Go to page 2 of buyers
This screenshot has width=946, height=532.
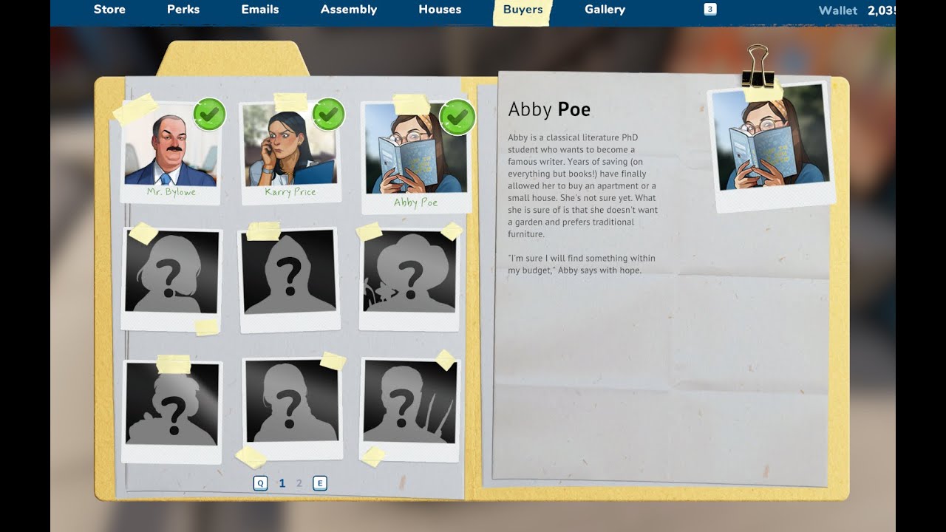(x=299, y=483)
